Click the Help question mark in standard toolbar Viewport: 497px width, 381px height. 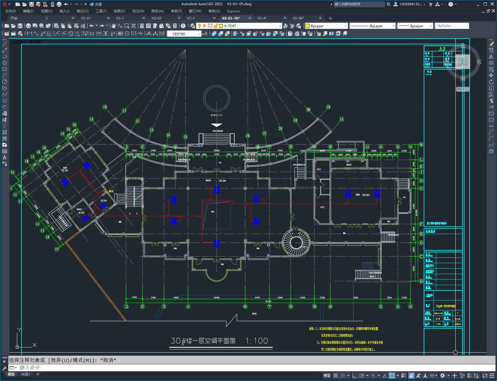183,26
